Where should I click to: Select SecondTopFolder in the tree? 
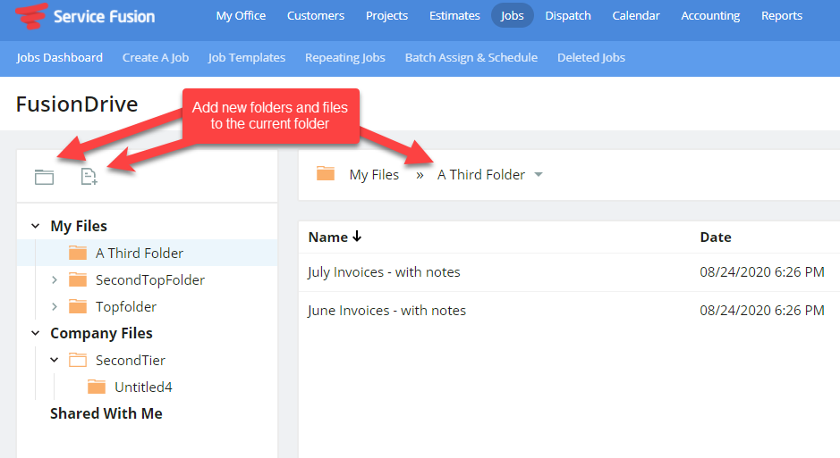[x=150, y=279]
